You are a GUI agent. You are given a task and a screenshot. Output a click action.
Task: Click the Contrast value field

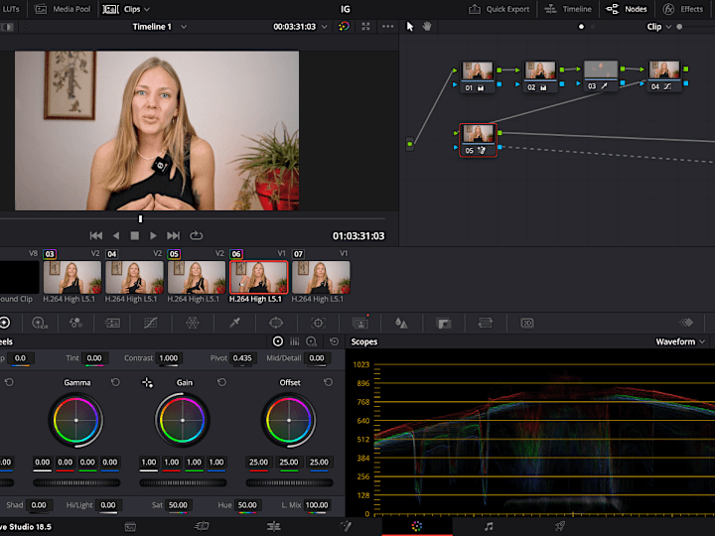coord(169,358)
